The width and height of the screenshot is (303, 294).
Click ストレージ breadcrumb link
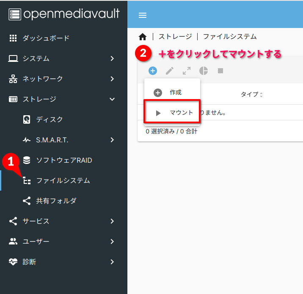click(175, 36)
